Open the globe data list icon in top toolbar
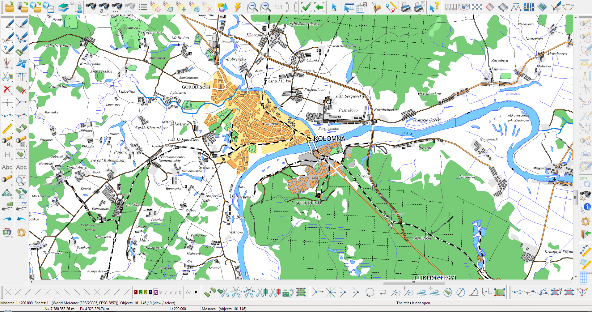The image size is (592, 312). 48,7
